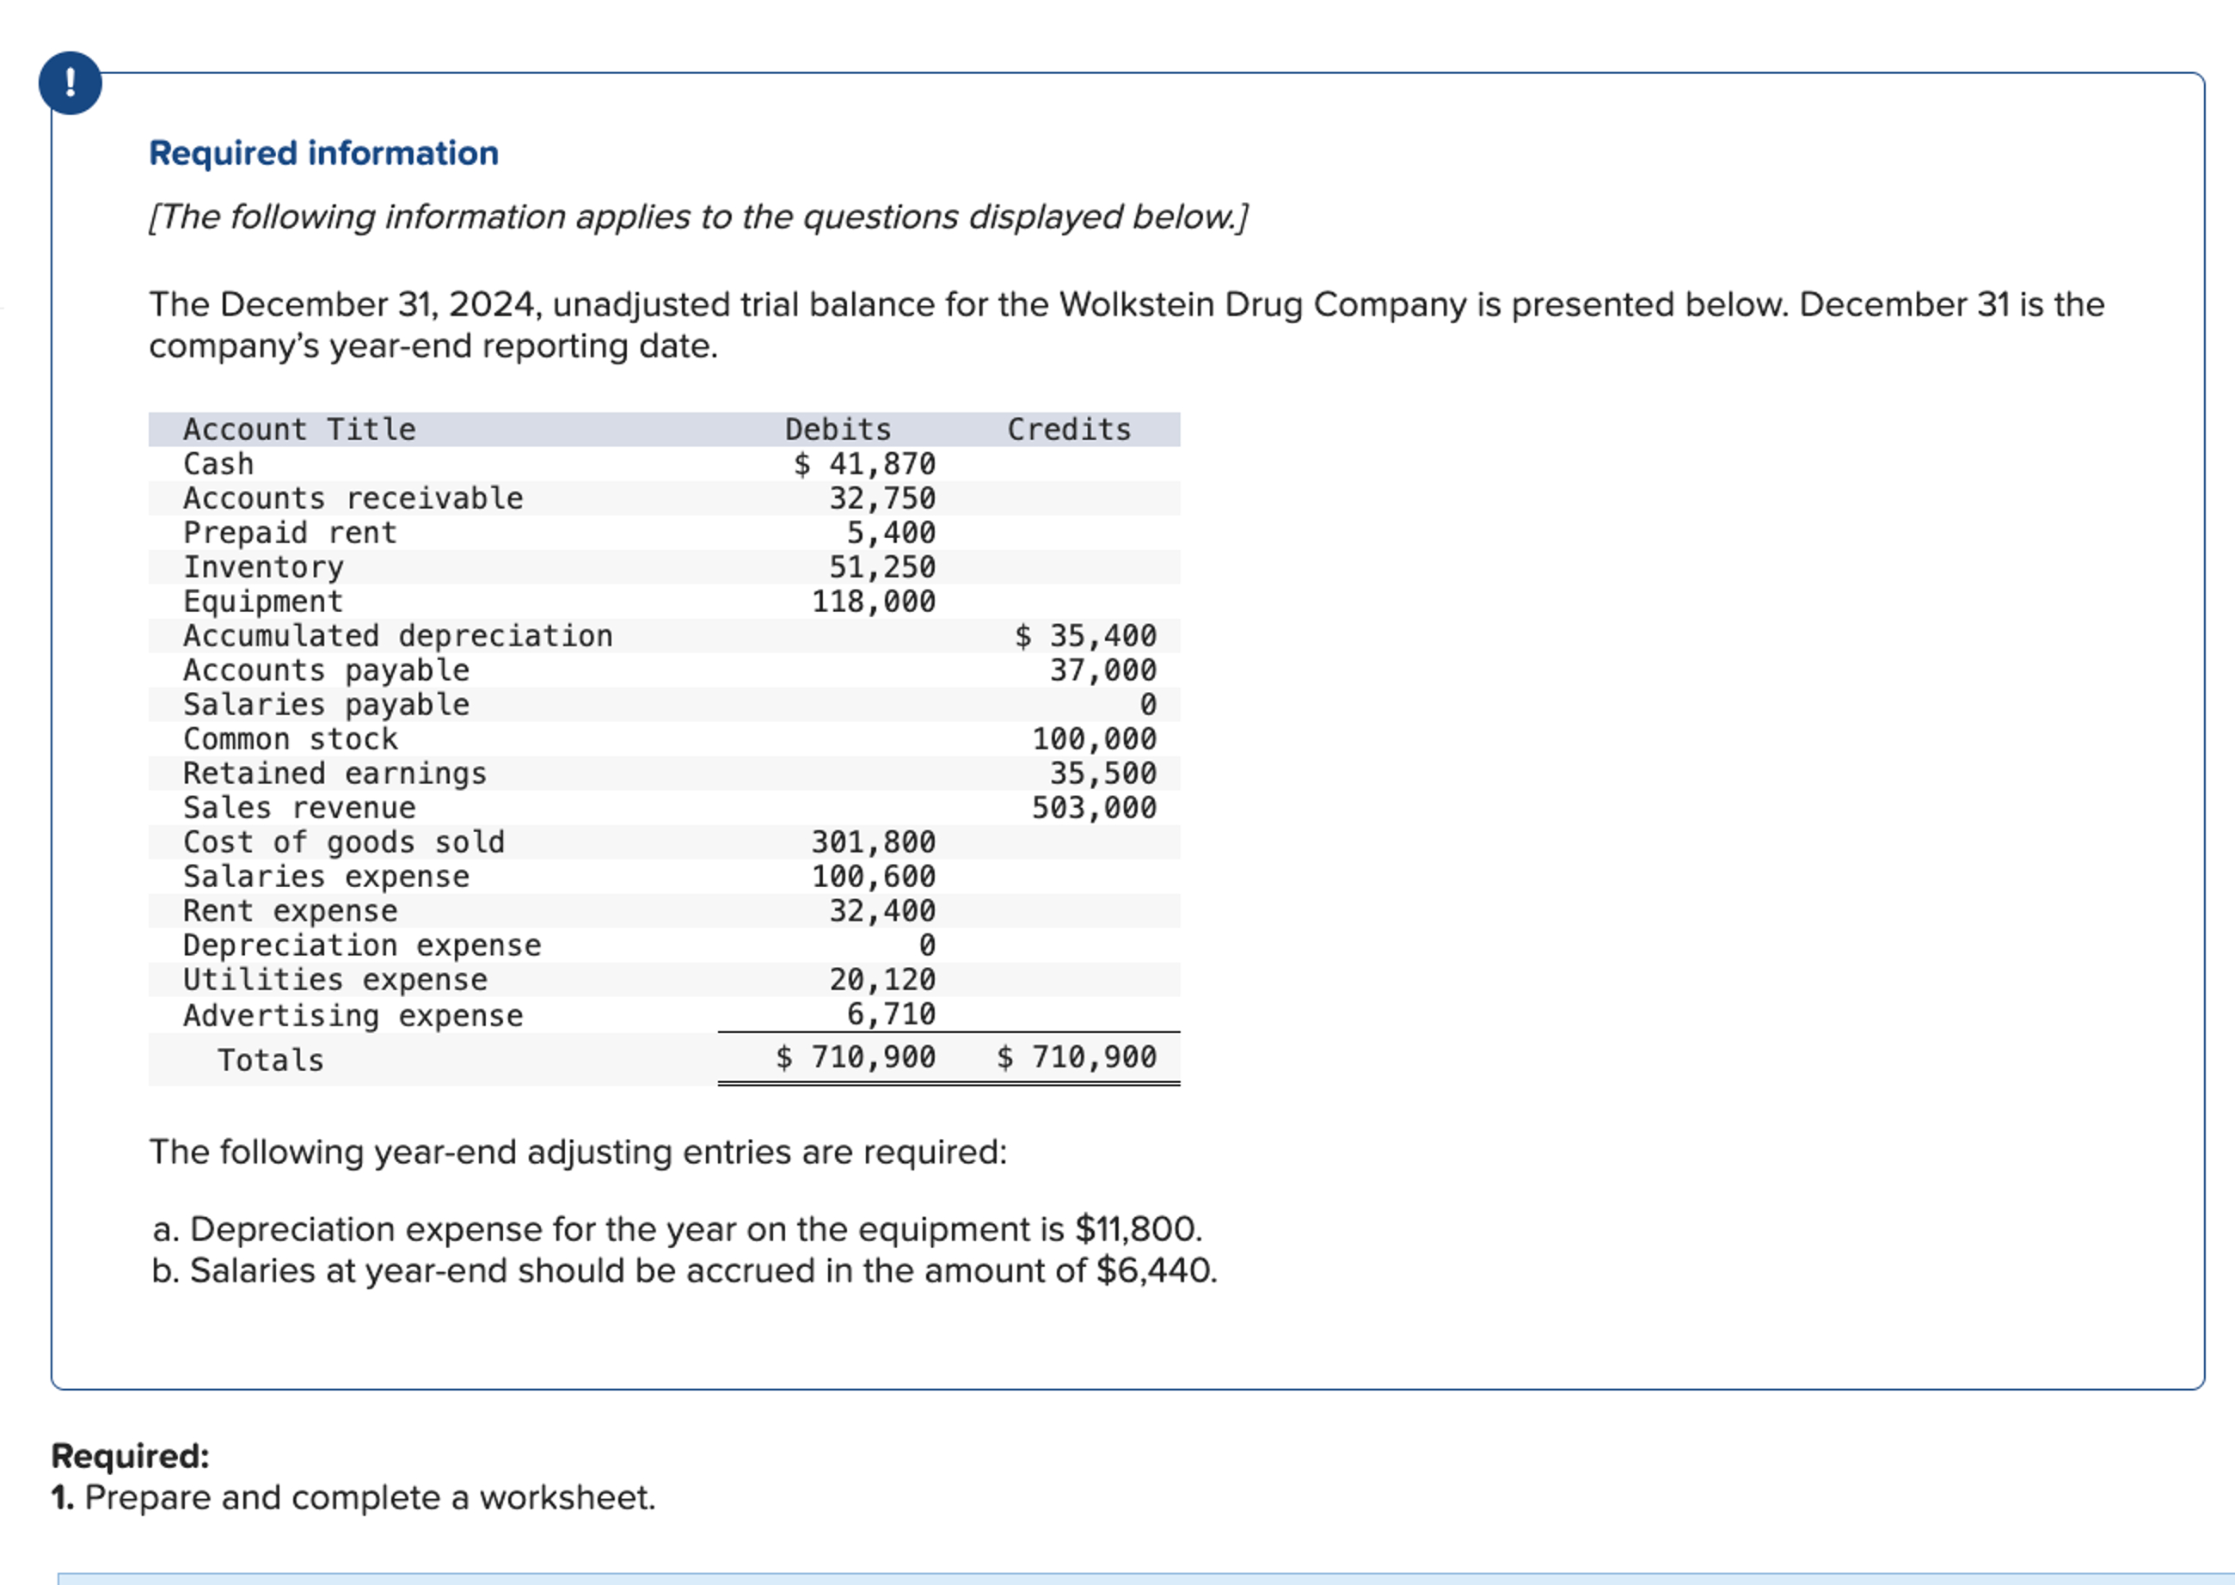
Task: Click the Totals debit $710,900
Action: [856, 1057]
